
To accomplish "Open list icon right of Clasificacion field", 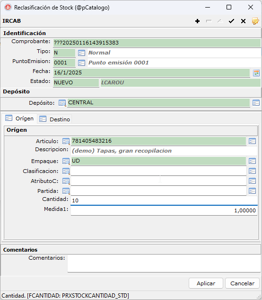I will [x=252, y=171].
